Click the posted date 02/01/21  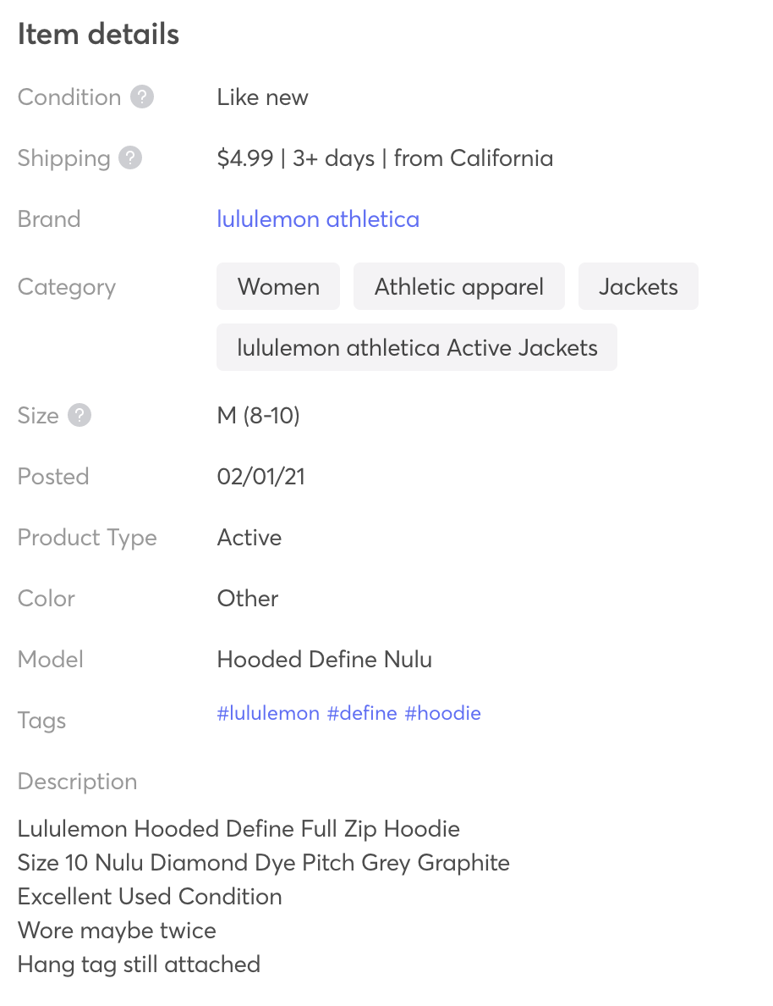(260, 476)
